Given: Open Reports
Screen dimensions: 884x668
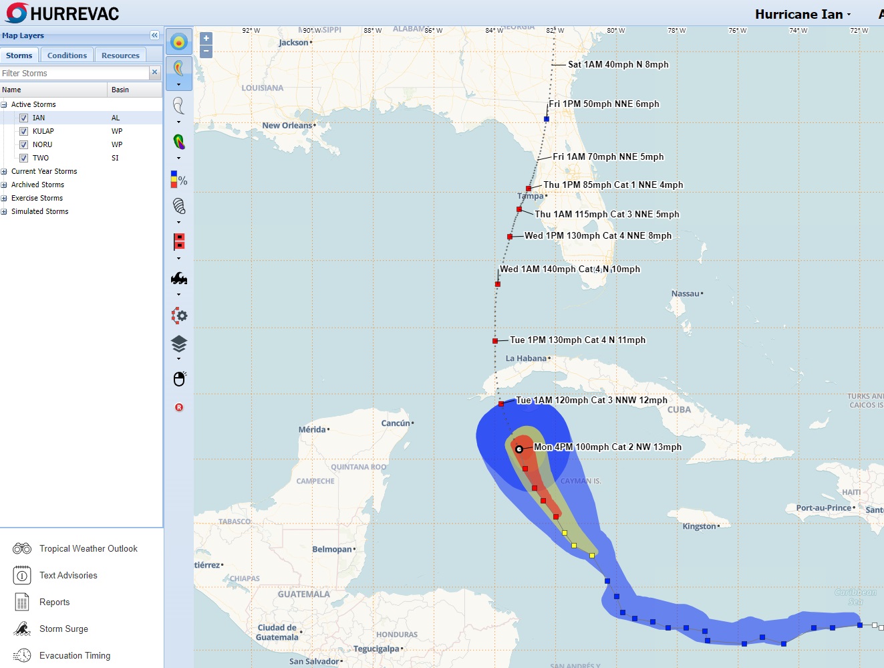Looking at the screenshot, I should pos(54,602).
